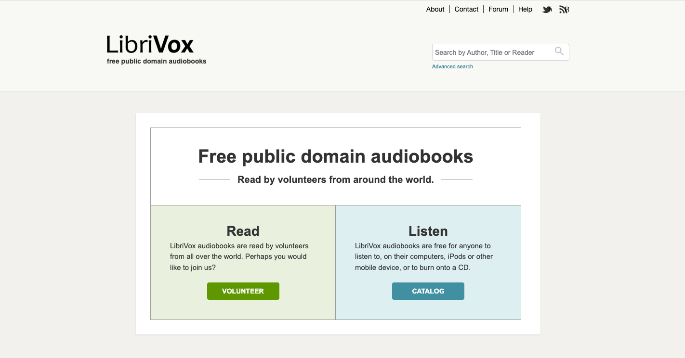Click the Advanced search link
This screenshot has width=685, height=358.
click(452, 66)
